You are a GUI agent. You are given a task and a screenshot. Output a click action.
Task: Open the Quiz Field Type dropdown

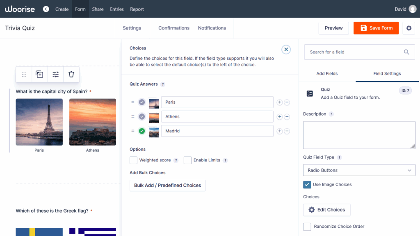[x=359, y=170]
